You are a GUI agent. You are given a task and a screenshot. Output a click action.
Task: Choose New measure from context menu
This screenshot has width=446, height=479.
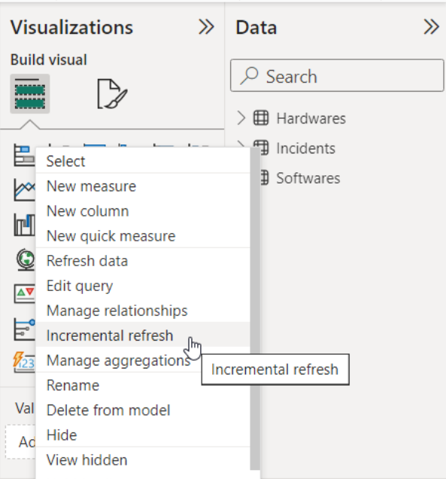[x=143, y=186]
